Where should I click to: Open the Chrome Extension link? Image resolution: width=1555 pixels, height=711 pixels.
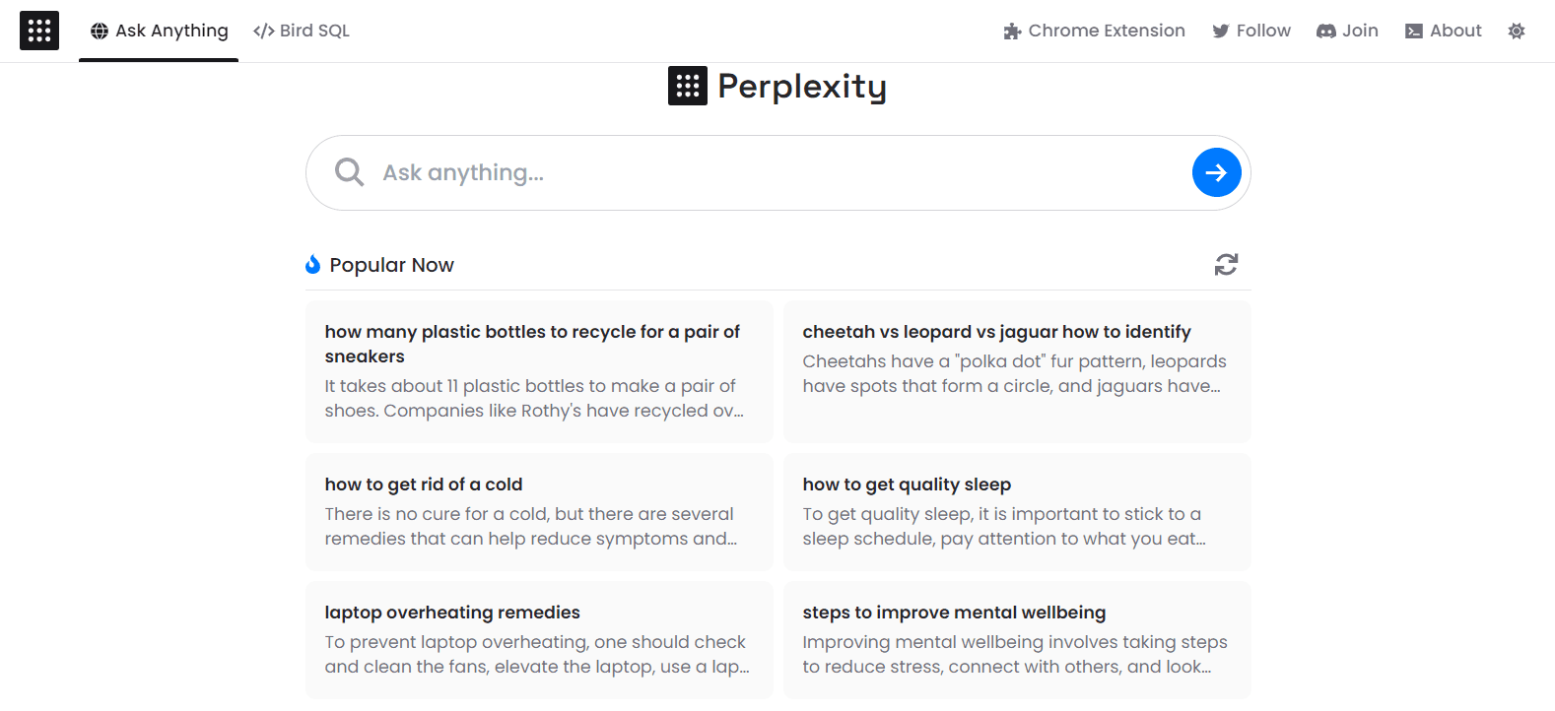coord(1094,31)
